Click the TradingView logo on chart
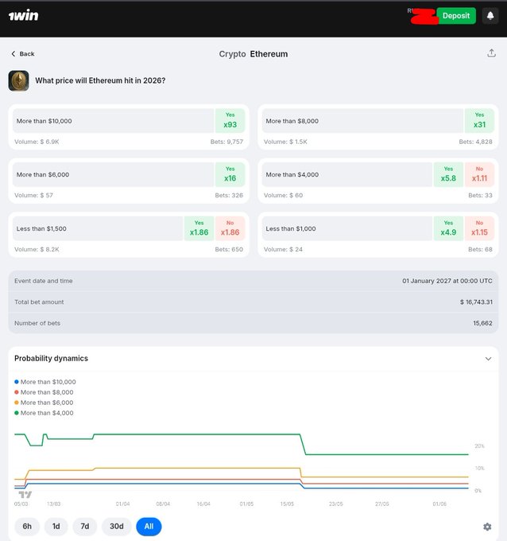 tap(25, 495)
